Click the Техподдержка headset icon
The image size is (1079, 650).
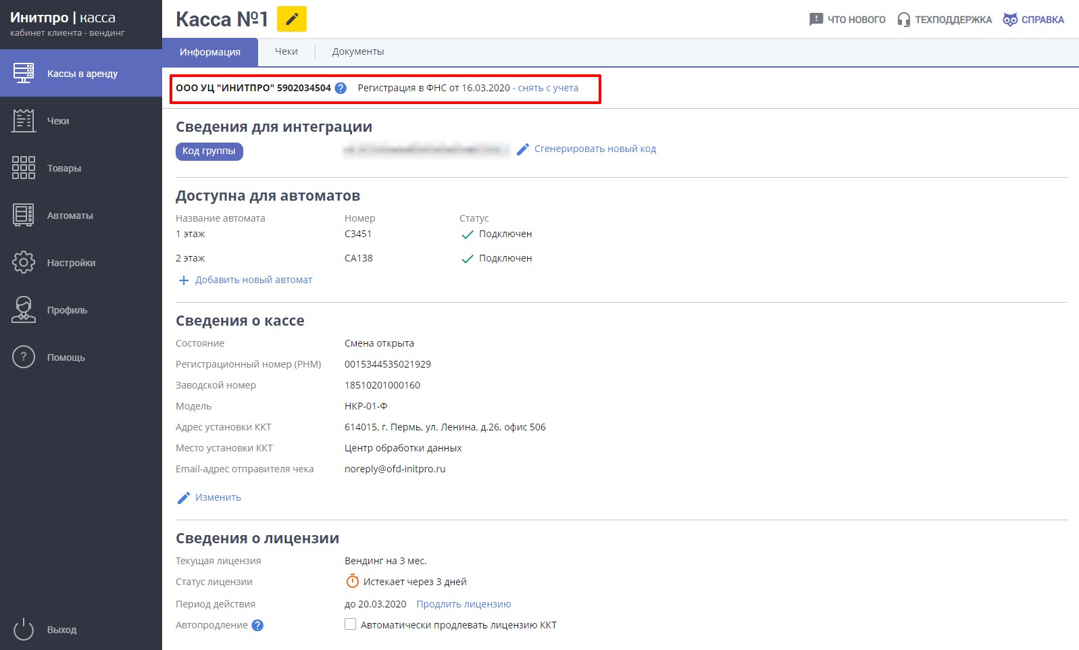point(903,20)
